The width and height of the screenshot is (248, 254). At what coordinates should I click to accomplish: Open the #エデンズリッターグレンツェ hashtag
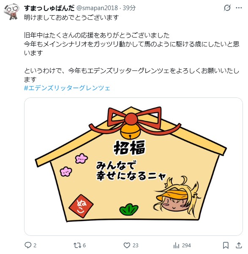tap(67, 88)
